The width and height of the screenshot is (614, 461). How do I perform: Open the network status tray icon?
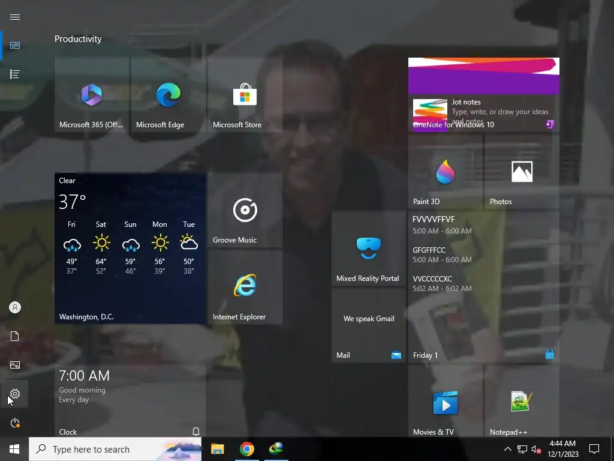pos(522,449)
